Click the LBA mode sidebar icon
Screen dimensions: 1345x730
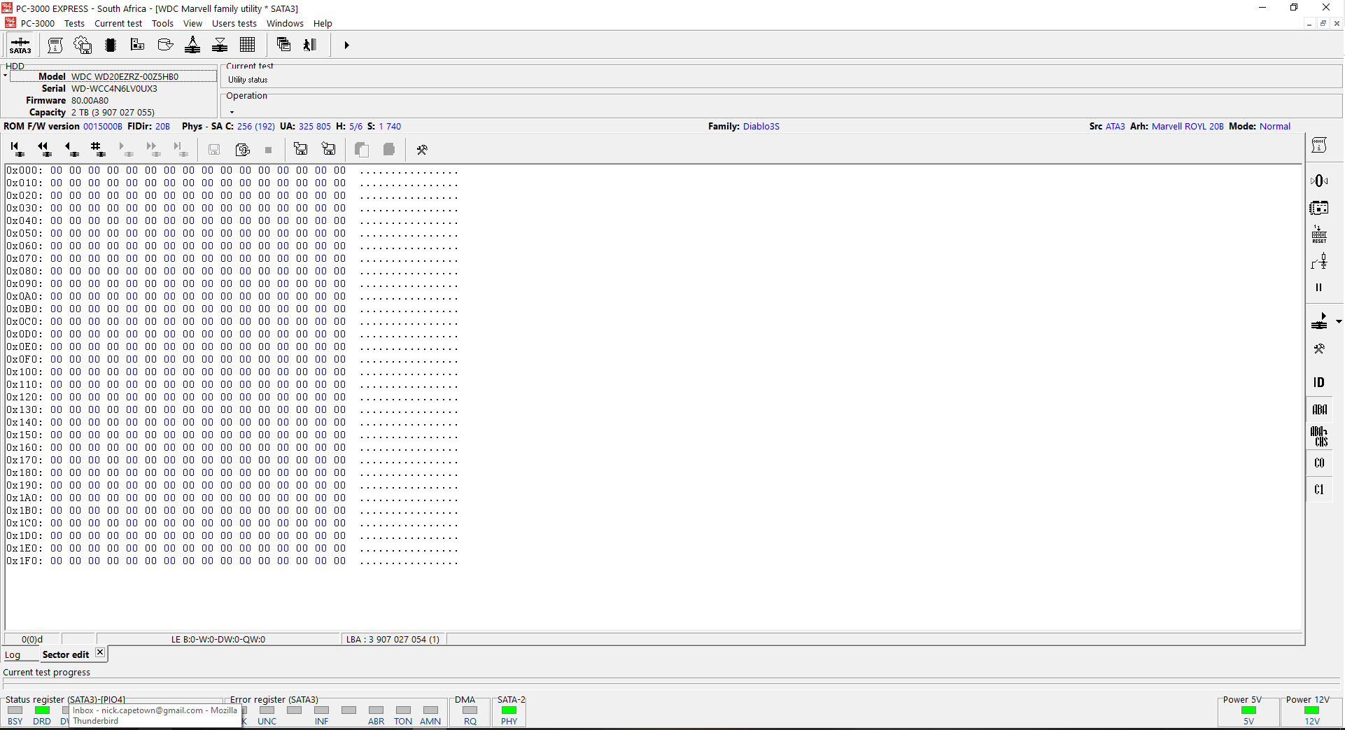coord(1319,409)
